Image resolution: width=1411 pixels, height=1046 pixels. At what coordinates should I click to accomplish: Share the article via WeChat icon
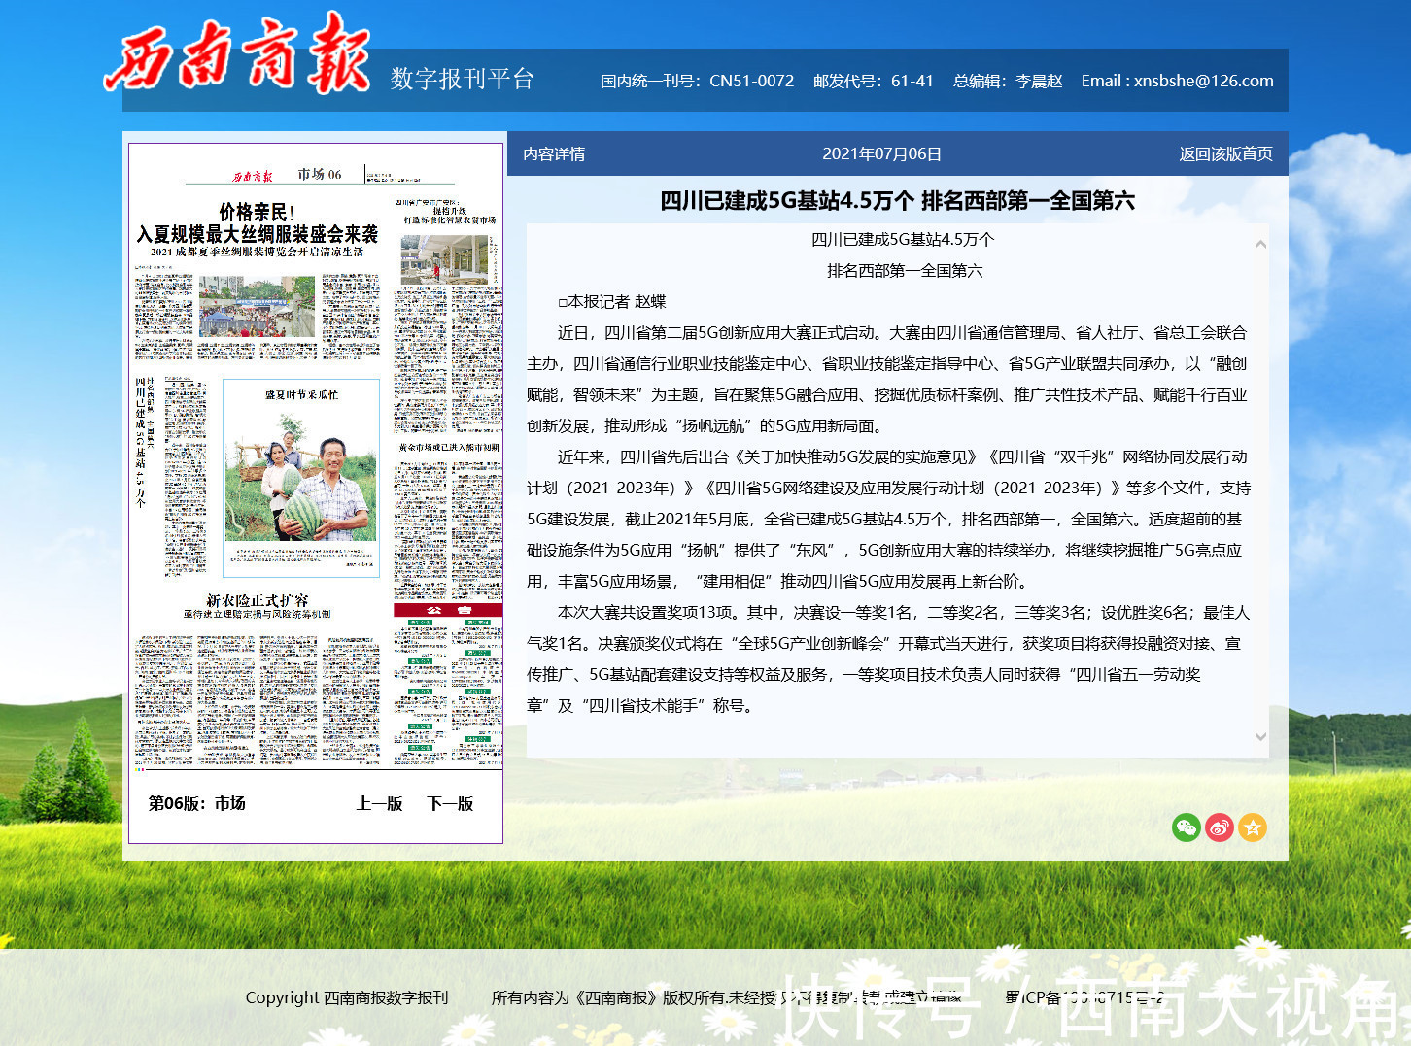(1187, 827)
